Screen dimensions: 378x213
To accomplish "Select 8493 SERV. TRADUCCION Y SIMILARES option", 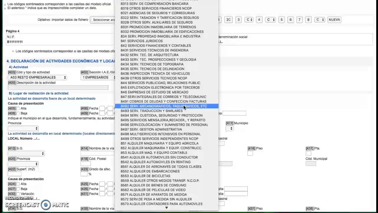I will [167, 111].
